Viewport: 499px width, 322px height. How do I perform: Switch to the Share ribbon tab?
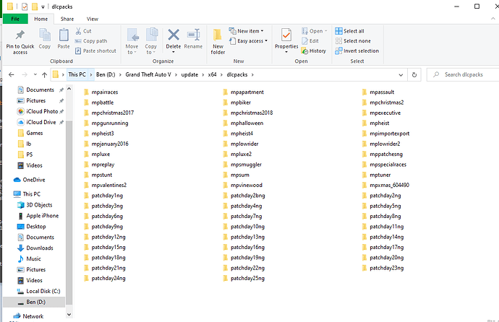click(67, 19)
